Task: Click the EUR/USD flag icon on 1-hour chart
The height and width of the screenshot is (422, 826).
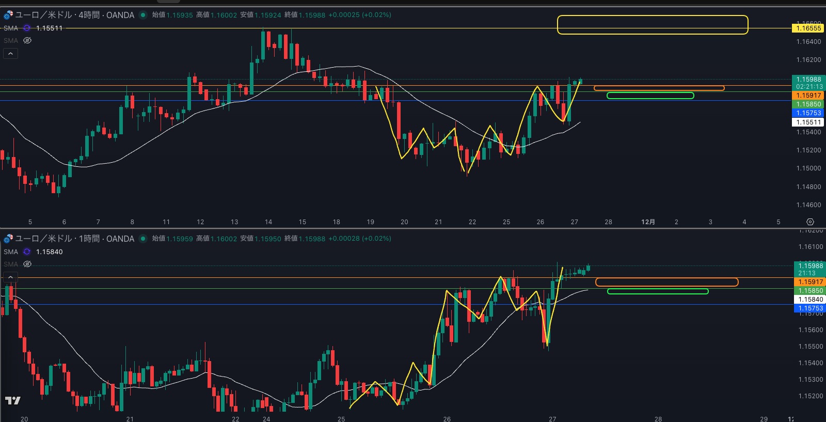Action: pyautogui.click(x=8, y=239)
